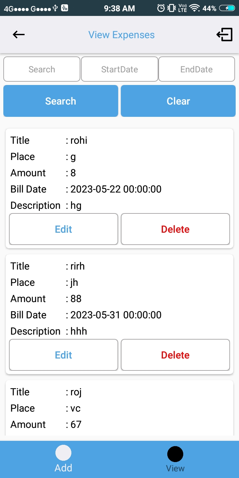This screenshot has height=478, width=239.
Task: Switch to the View tab label
Action: tap(175, 468)
